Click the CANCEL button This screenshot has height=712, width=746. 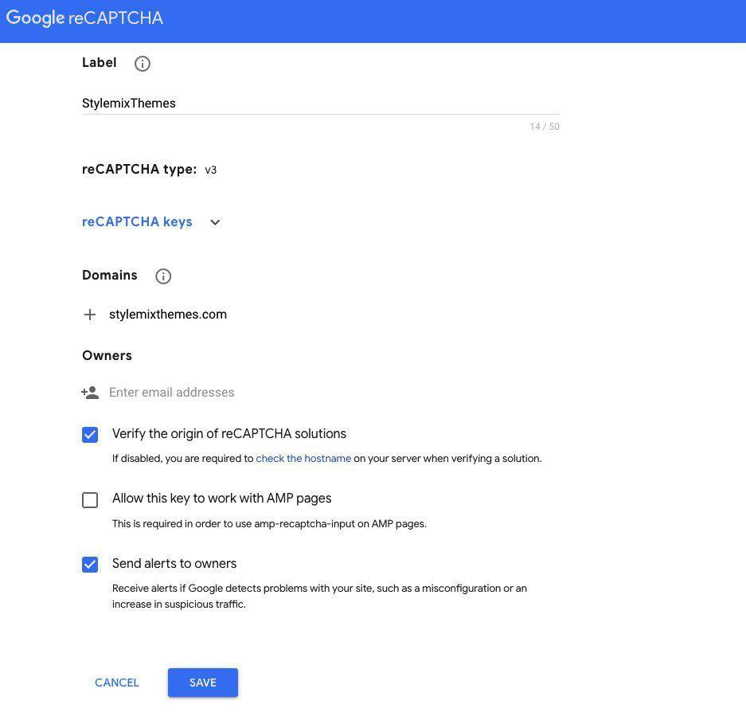117,683
